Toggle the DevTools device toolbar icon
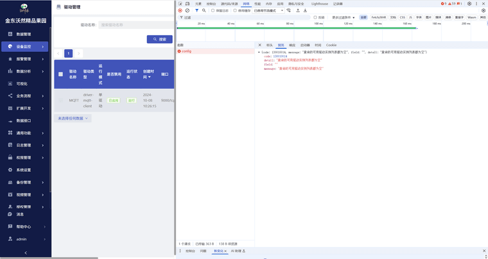This screenshot has height=259, width=488. [x=187, y=4]
